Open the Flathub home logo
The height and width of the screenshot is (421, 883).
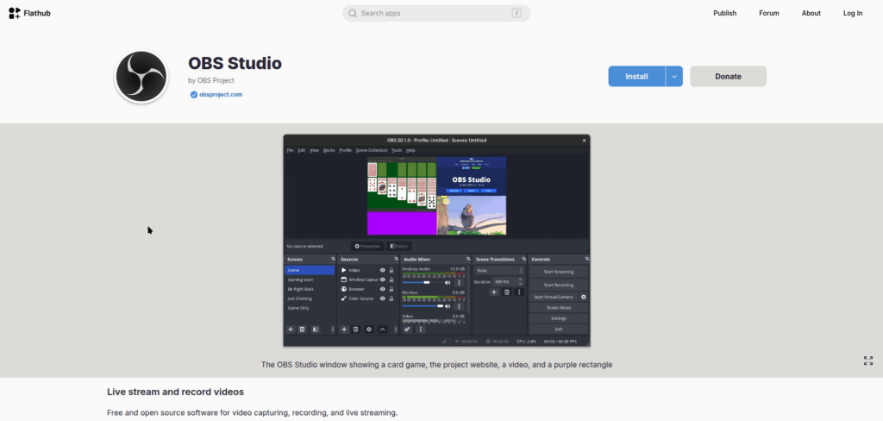pyautogui.click(x=29, y=13)
